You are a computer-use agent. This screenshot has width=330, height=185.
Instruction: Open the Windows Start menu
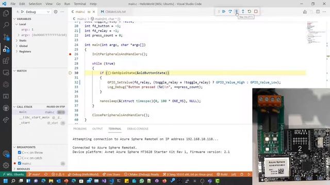(6, 181)
